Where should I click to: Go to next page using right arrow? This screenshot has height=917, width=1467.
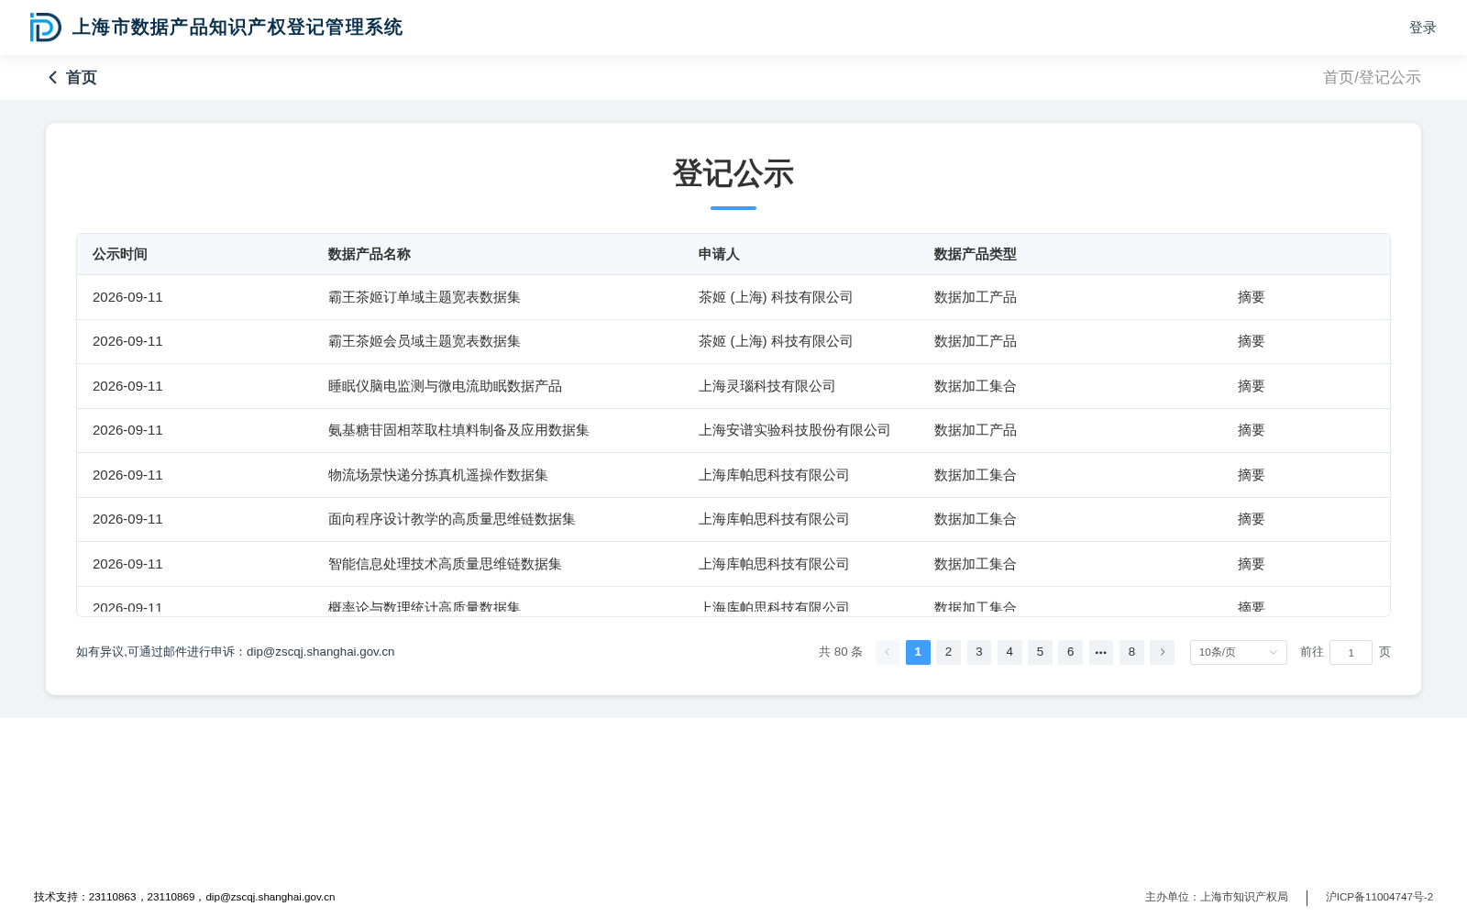[x=1162, y=652]
